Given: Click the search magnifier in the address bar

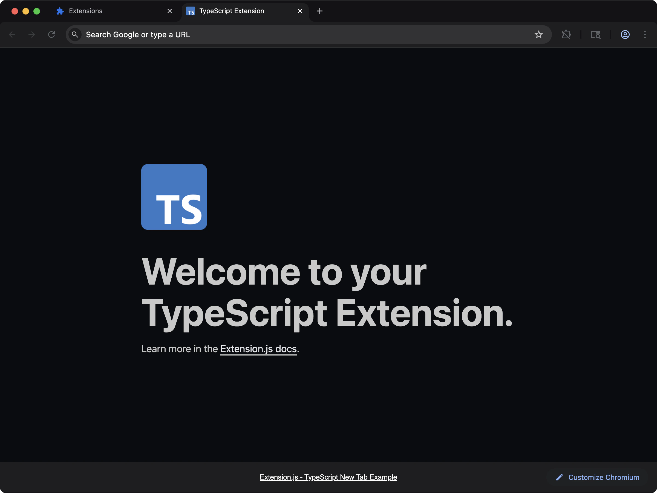Looking at the screenshot, I should [x=75, y=35].
